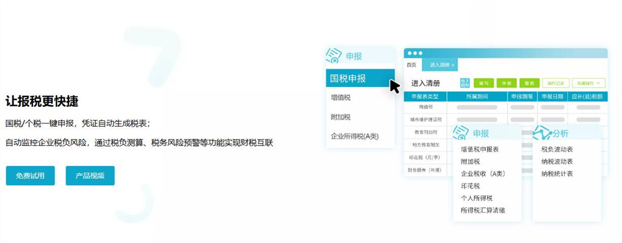Click the 申报期限 column header
622x243 pixels.
pyautogui.click(x=522, y=97)
